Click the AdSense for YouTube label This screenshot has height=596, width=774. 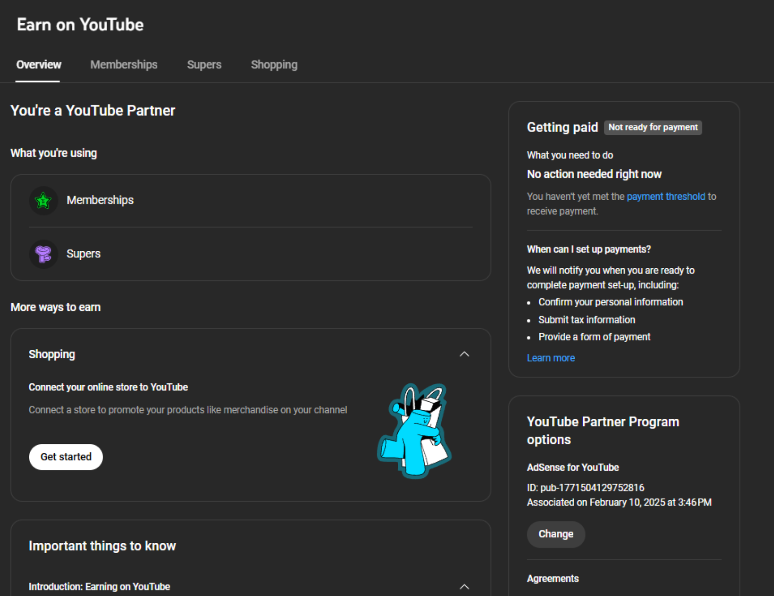573,468
